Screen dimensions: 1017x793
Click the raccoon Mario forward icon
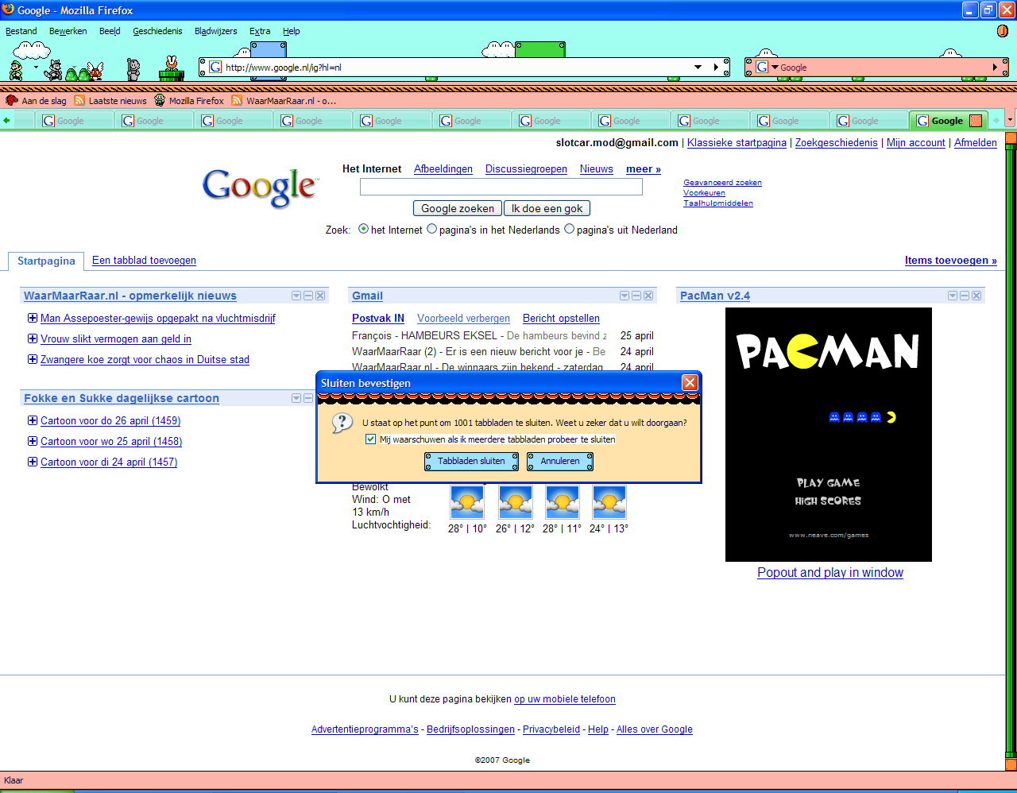(53, 70)
